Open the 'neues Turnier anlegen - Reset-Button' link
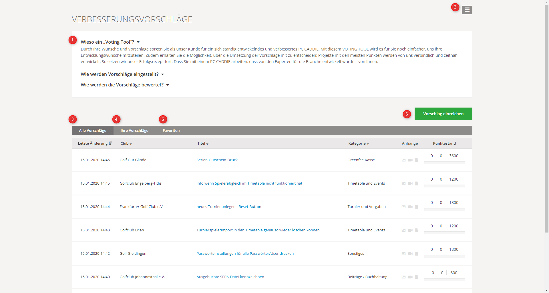 coord(229,207)
